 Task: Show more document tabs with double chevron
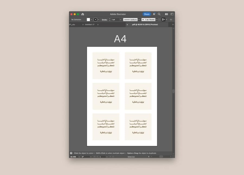click(173, 25)
